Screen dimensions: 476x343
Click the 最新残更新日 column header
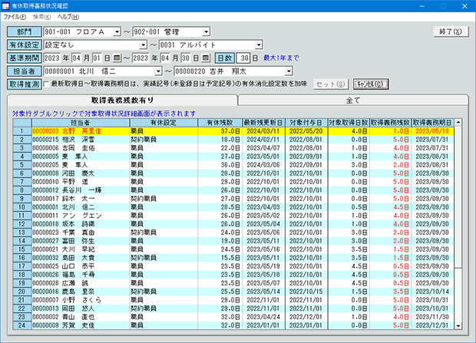(x=263, y=123)
